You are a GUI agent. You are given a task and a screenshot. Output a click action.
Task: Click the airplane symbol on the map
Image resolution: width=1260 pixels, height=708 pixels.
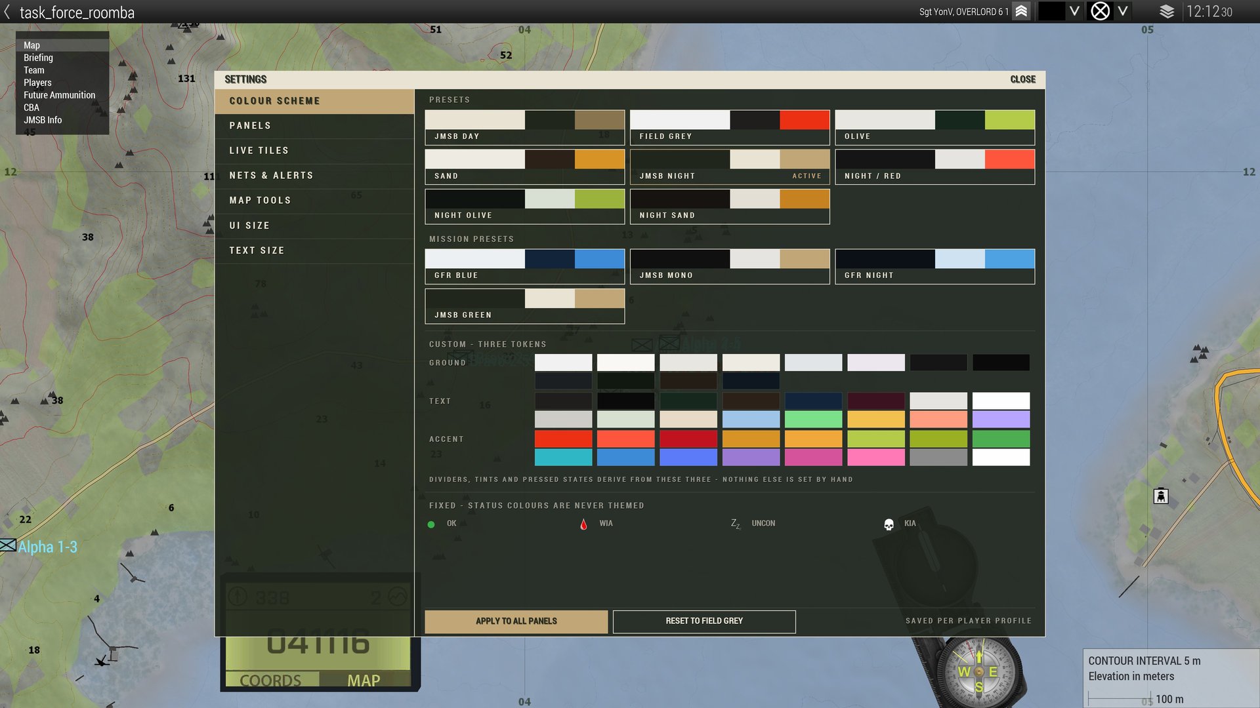pyautogui.click(x=102, y=661)
